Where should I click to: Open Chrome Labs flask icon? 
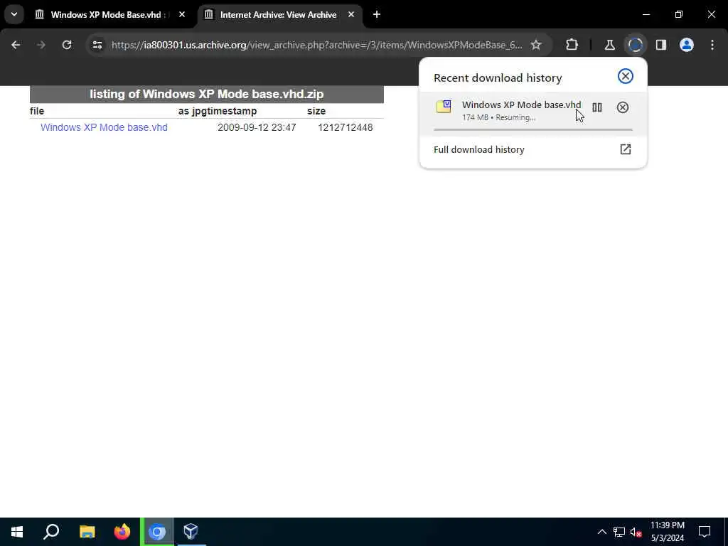(609, 45)
